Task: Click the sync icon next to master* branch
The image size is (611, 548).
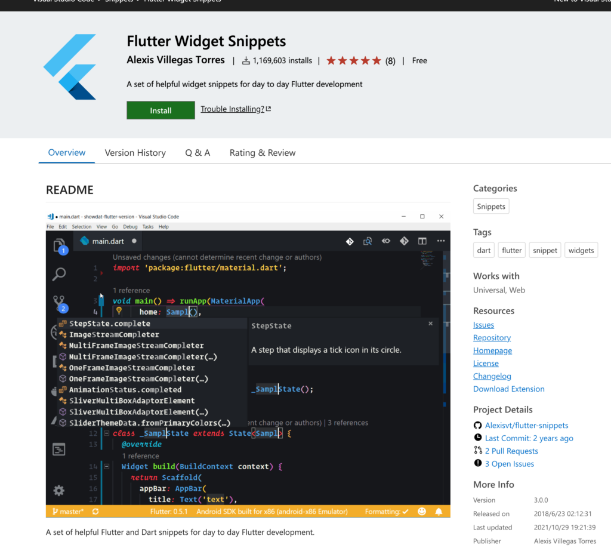Action: pyautogui.click(x=95, y=512)
